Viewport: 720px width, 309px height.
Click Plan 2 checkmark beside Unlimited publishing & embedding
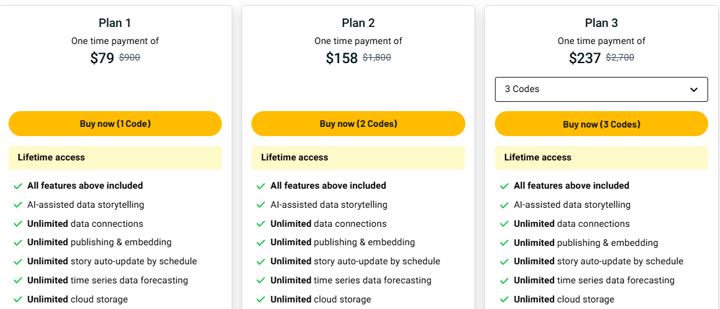click(x=261, y=243)
